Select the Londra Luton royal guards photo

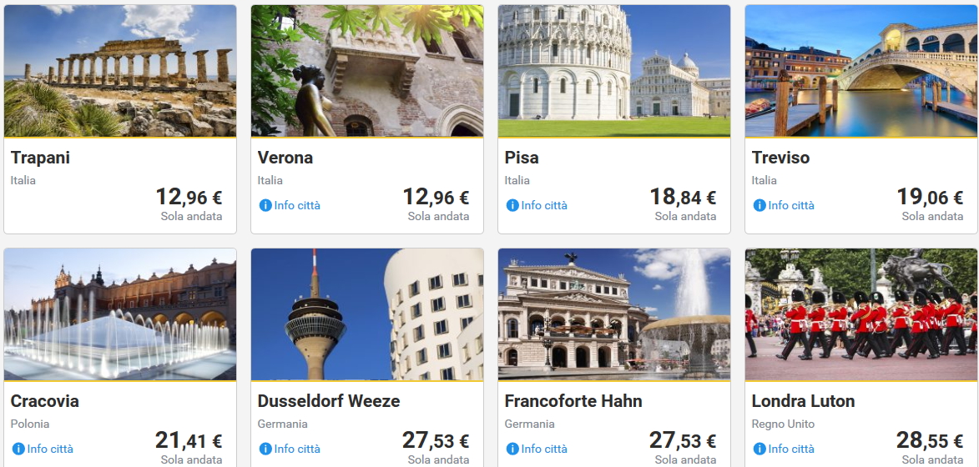861,314
